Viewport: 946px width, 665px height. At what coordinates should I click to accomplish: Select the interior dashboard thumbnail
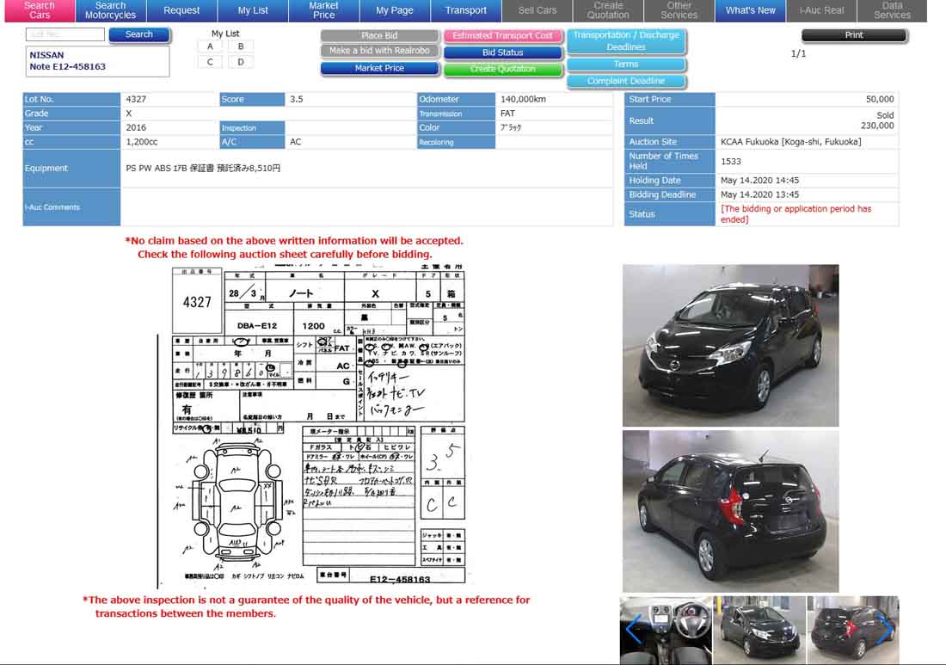(x=666, y=630)
